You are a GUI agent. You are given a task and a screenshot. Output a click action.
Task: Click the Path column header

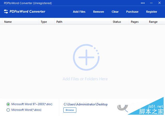[82, 22]
